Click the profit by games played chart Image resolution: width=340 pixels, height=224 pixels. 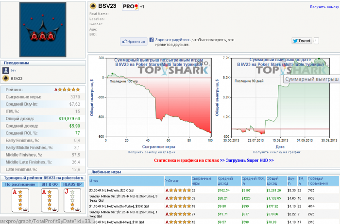(x=158, y=97)
